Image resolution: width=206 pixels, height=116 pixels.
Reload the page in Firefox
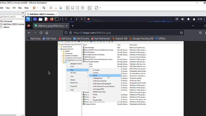[x=41, y=33]
